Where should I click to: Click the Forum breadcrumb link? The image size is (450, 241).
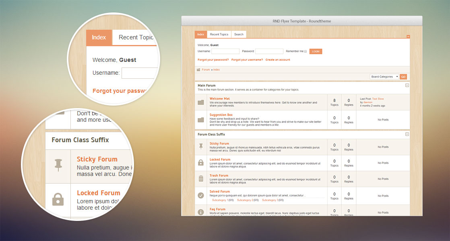click(x=206, y=69)
